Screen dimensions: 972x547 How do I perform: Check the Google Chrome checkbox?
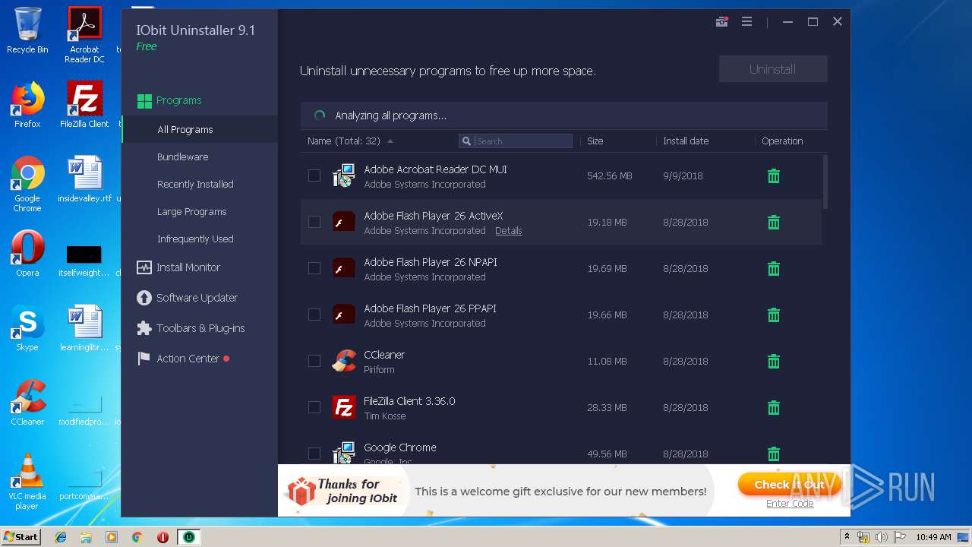pos(314,454)
